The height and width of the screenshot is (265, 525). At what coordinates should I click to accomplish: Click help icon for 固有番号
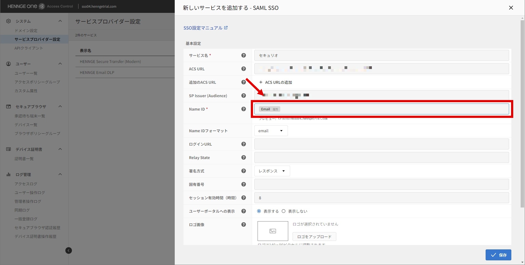click(x=244, y=184)
